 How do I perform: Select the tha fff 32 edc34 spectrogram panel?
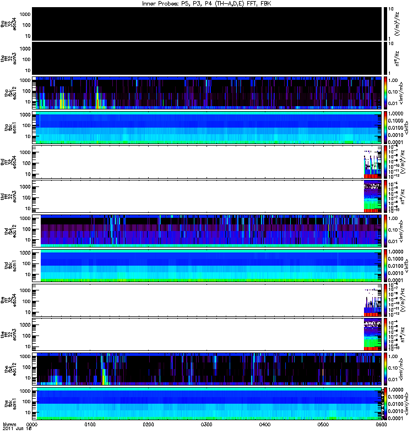coord(206,24)
